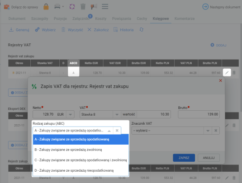Image resolution: width=242 pixels, height=183 pixels.
Task: Click Następny dokument arrow icon
Action: [205, 7]
